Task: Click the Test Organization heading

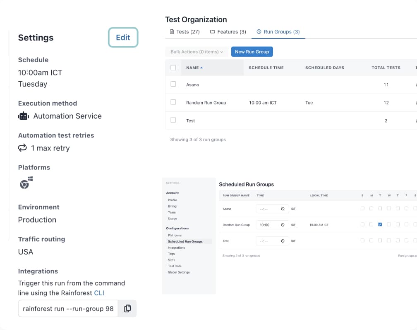Action: (196, 20)
